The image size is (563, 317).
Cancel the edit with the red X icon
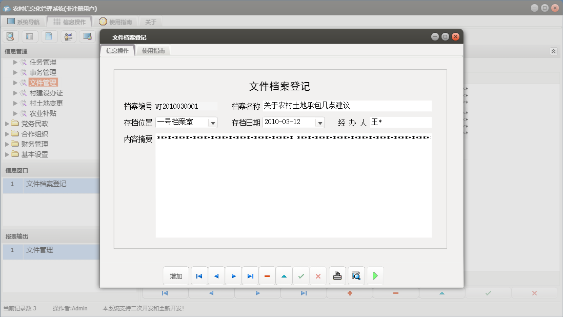pos(318,275)
